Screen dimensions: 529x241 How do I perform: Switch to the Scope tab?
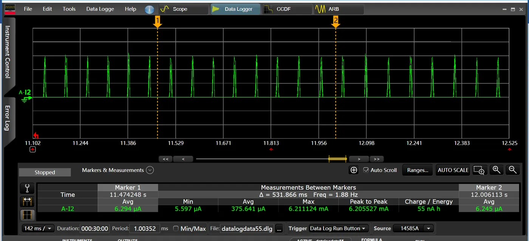click(x=183, y=9)
